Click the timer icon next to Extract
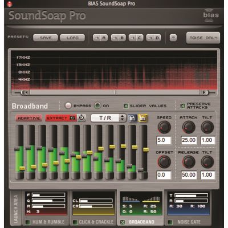 [82, 118]
